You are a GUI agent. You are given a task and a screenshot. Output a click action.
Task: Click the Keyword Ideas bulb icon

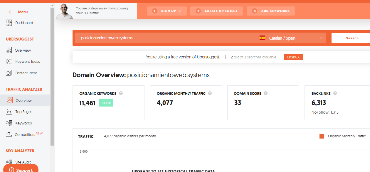point(9,62)
